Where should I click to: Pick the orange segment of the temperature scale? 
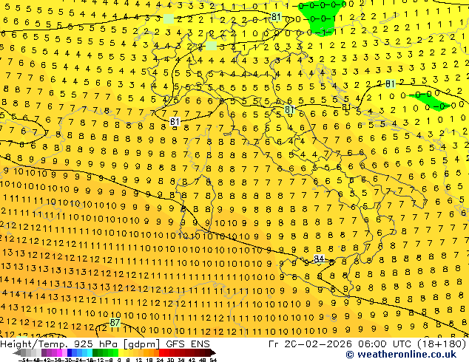(x=152, y=352)
